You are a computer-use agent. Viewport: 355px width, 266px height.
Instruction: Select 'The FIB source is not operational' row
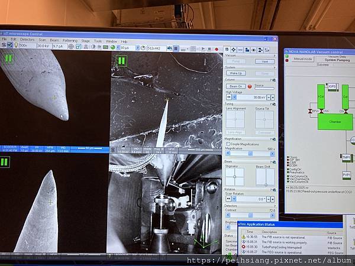point(291,237)
